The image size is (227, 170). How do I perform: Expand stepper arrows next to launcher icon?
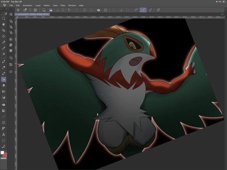pyautogui.click(x=30, y=10)
